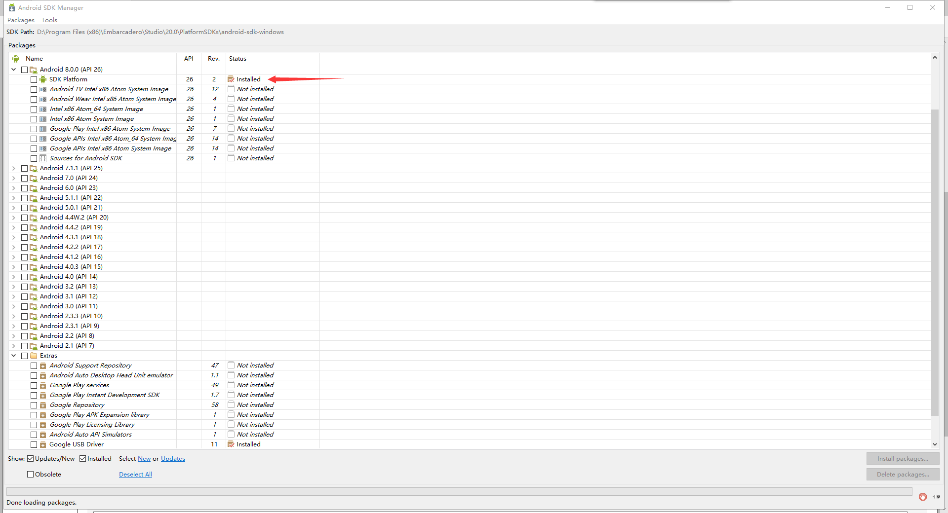Click Installed status icon for Google USB Driver
Screen dimensions: 948x513
pyautogui.click(x=231, y=444)
